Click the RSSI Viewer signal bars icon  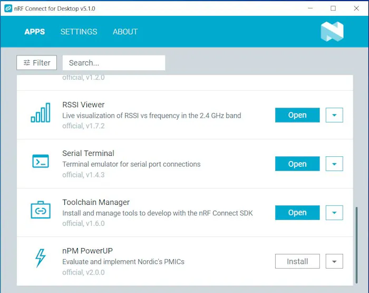tap(41, 112)
